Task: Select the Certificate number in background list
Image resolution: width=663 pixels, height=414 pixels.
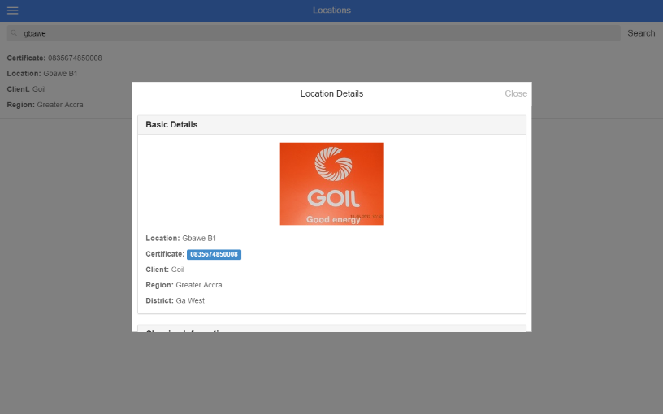Action: (75, 58)
